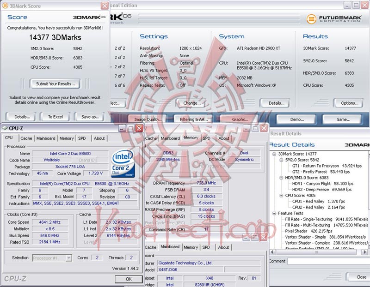Screen dimensions: 370x287
Task: Collapse SM2.0 Score: 5842 tree node
Action: (281, 160)
